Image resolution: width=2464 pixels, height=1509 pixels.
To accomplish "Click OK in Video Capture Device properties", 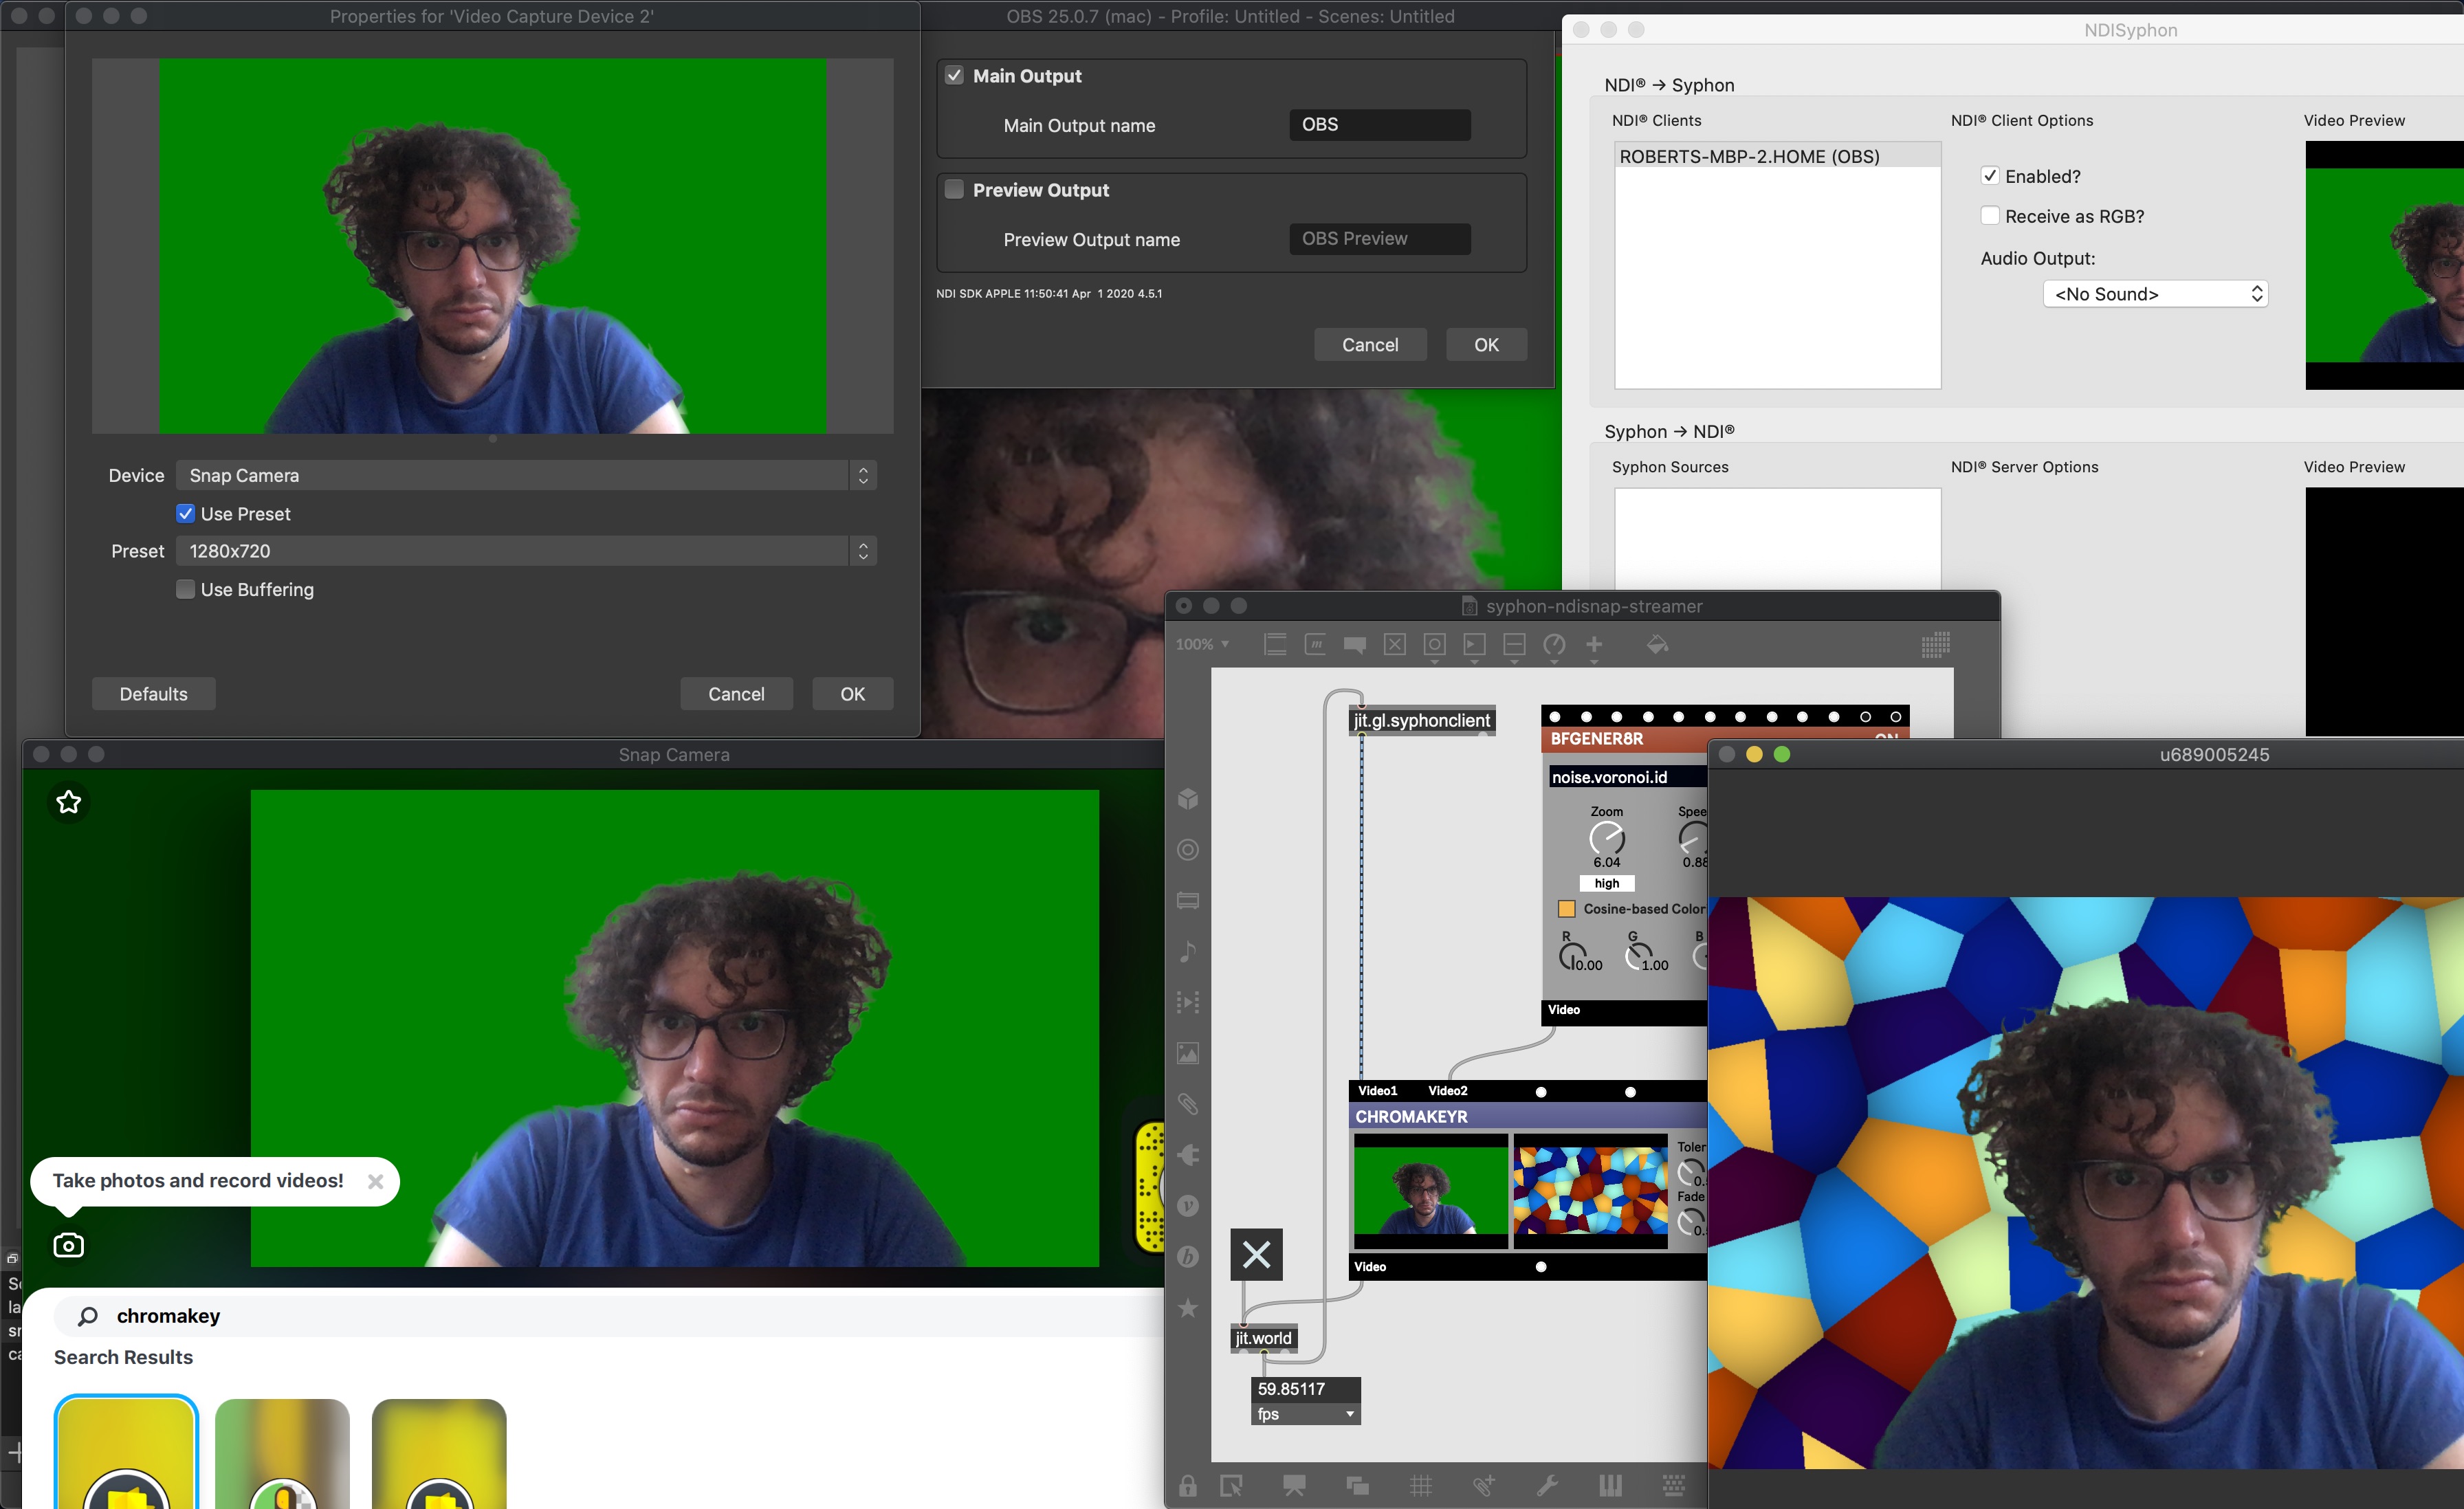I will pyautogui.click(x=852, y=694).
